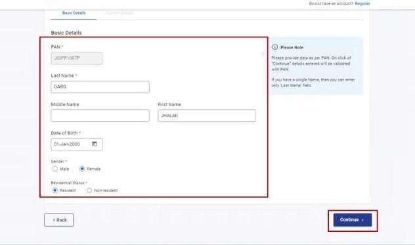Viewport: 415px width, 245px height.
Task: Click the Gender field label
Action: pos(58,161)
